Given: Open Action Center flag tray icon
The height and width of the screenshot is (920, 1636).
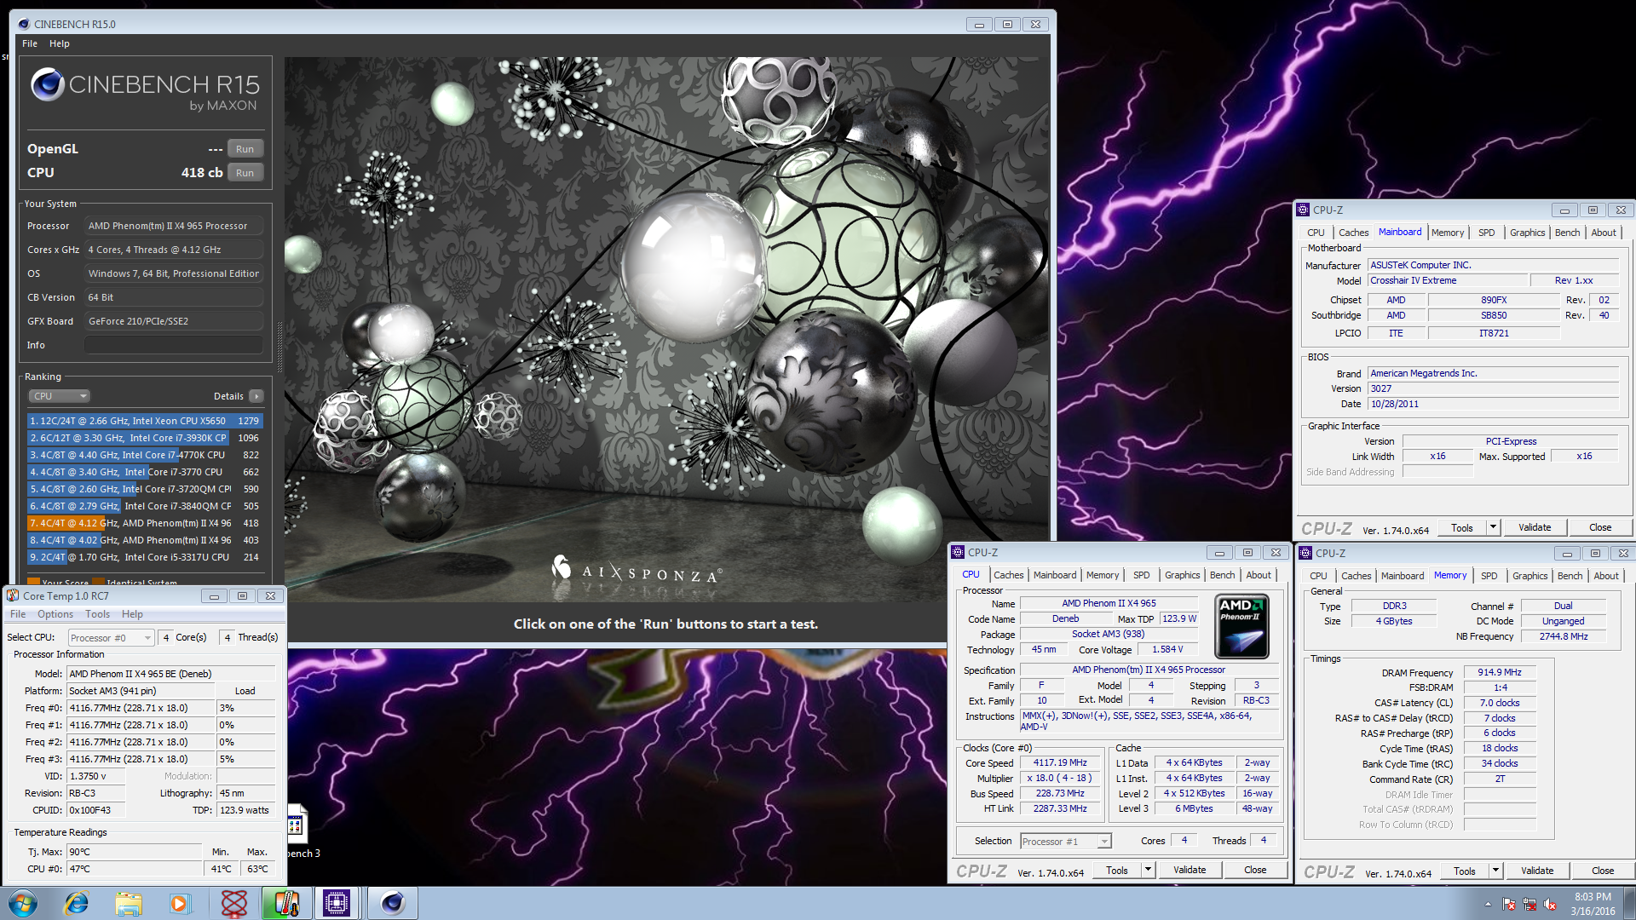Looking at the screenshot, I should coord(1509,904).
